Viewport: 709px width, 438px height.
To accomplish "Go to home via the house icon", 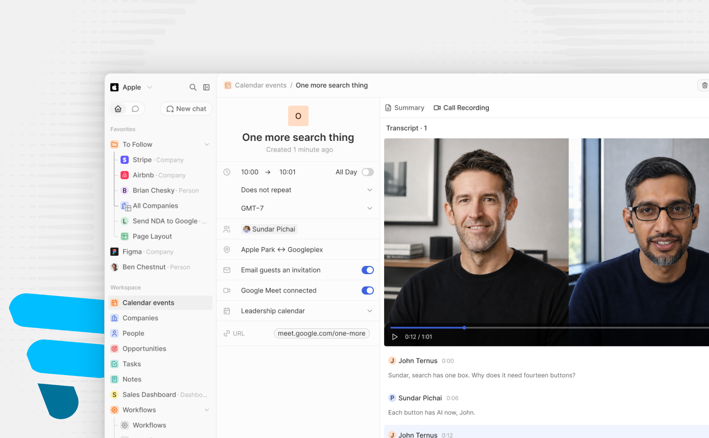I will pyautogui.click(x=118, y=109).
